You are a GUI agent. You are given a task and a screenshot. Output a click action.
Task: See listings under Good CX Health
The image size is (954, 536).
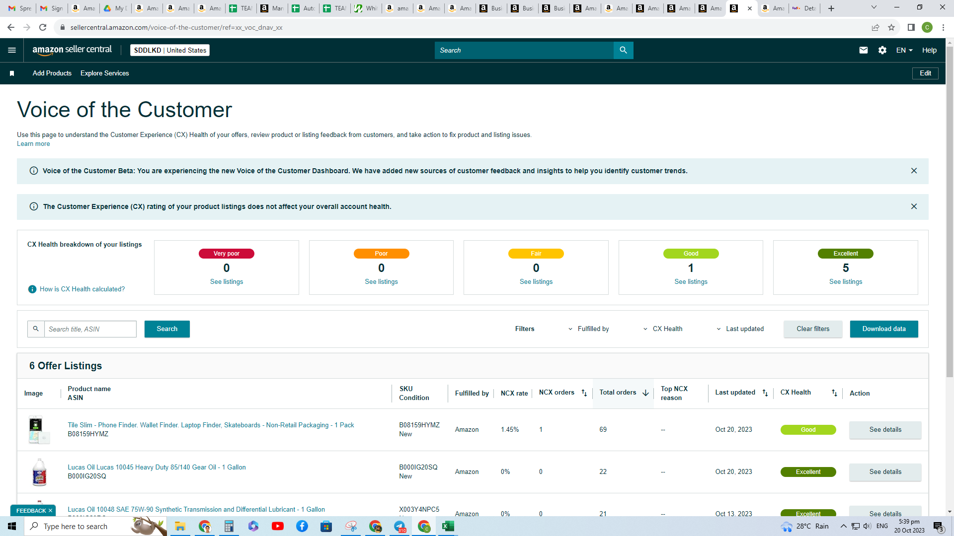pos(691,282)
